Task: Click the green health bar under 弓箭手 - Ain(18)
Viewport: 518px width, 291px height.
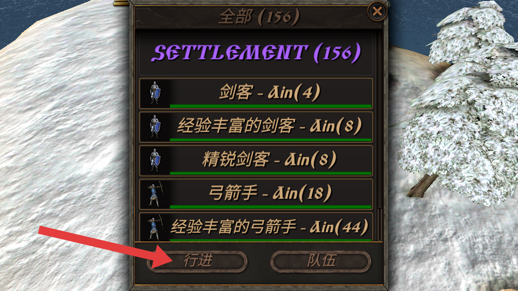Action: pyautogui.click(x=270, y=207)
